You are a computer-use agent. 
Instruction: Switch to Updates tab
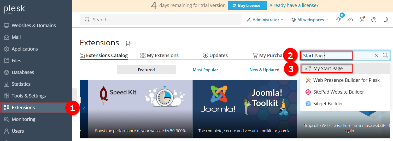pyautogui.click(x=215, y=55)
